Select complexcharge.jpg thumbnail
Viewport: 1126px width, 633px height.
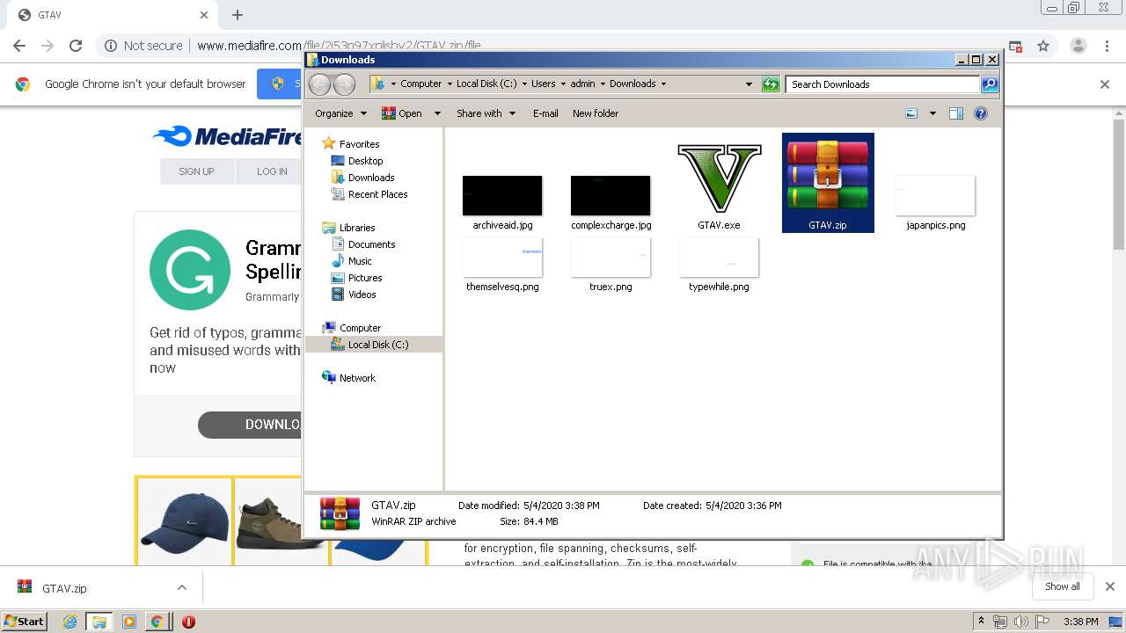click(611, 195)
